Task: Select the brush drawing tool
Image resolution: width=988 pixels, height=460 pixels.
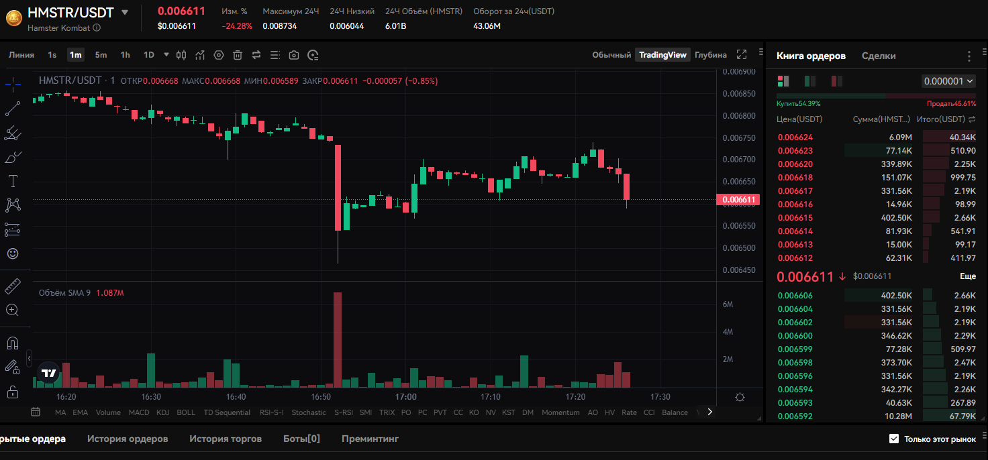Action: coord(13,158)
